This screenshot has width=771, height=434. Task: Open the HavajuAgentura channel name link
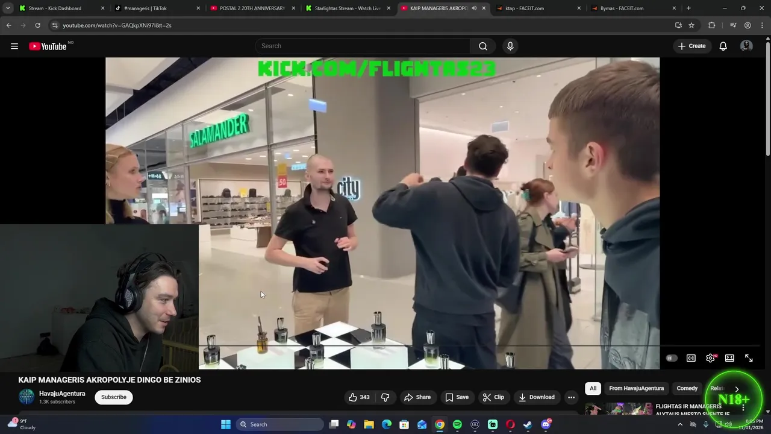62,394
